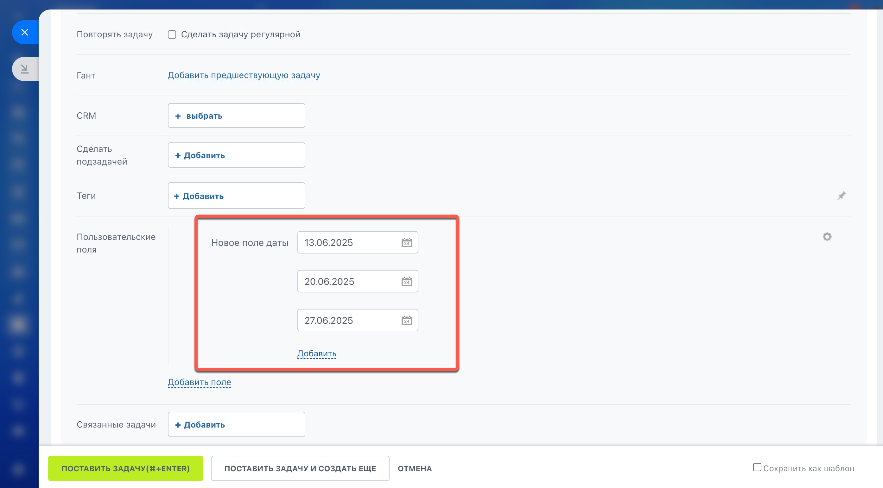Click the 27.06.2025 date field

(358, 320)
